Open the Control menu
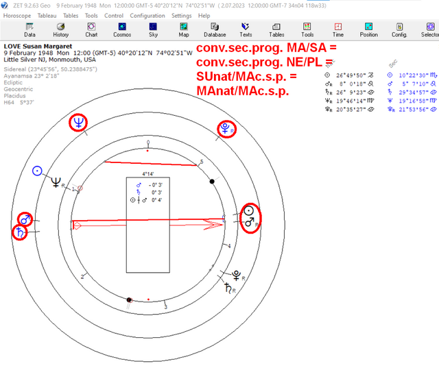439x379 pixels. (x=114, y=16)
